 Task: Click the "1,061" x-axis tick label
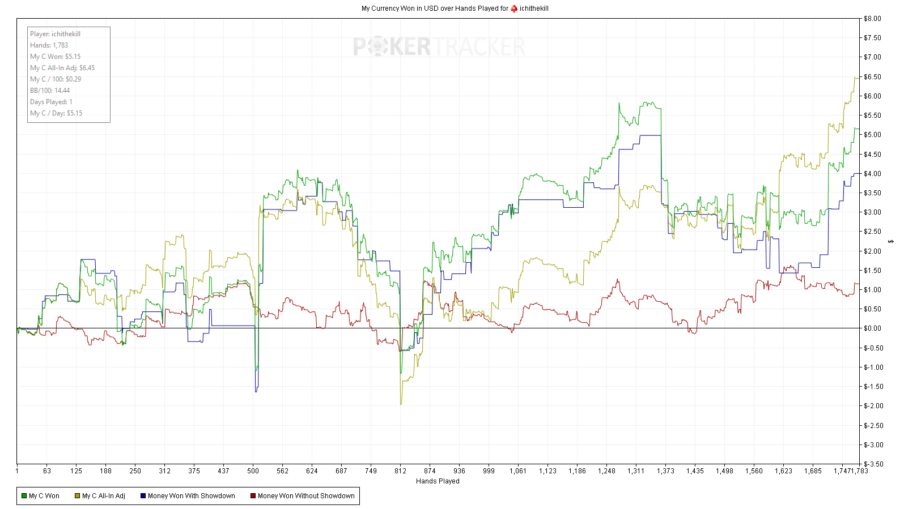[518, 471]
